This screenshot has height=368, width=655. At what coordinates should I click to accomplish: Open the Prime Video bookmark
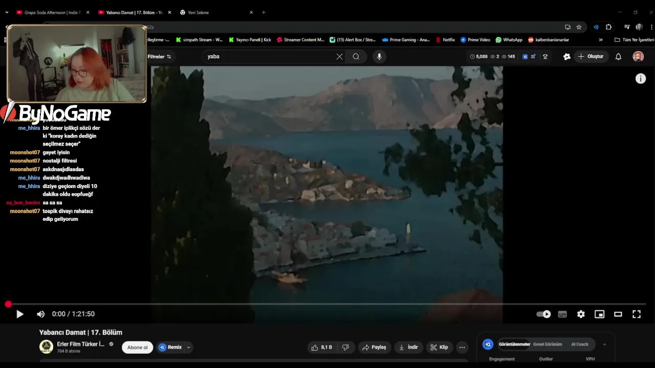[475, 40]
